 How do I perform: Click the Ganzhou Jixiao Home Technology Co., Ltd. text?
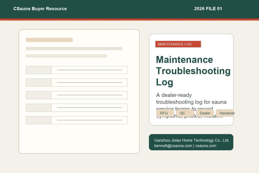point(192,140)
